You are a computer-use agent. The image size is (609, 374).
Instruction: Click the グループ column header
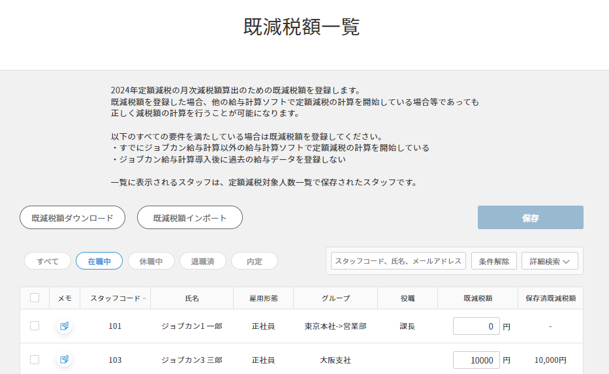point(336,298)
